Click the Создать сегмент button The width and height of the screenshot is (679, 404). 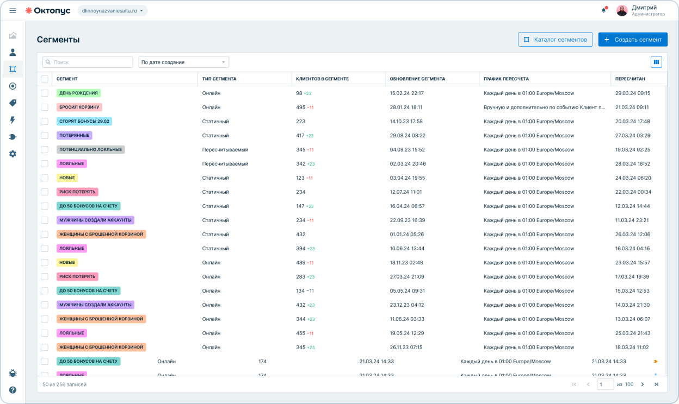coord(633,40)
